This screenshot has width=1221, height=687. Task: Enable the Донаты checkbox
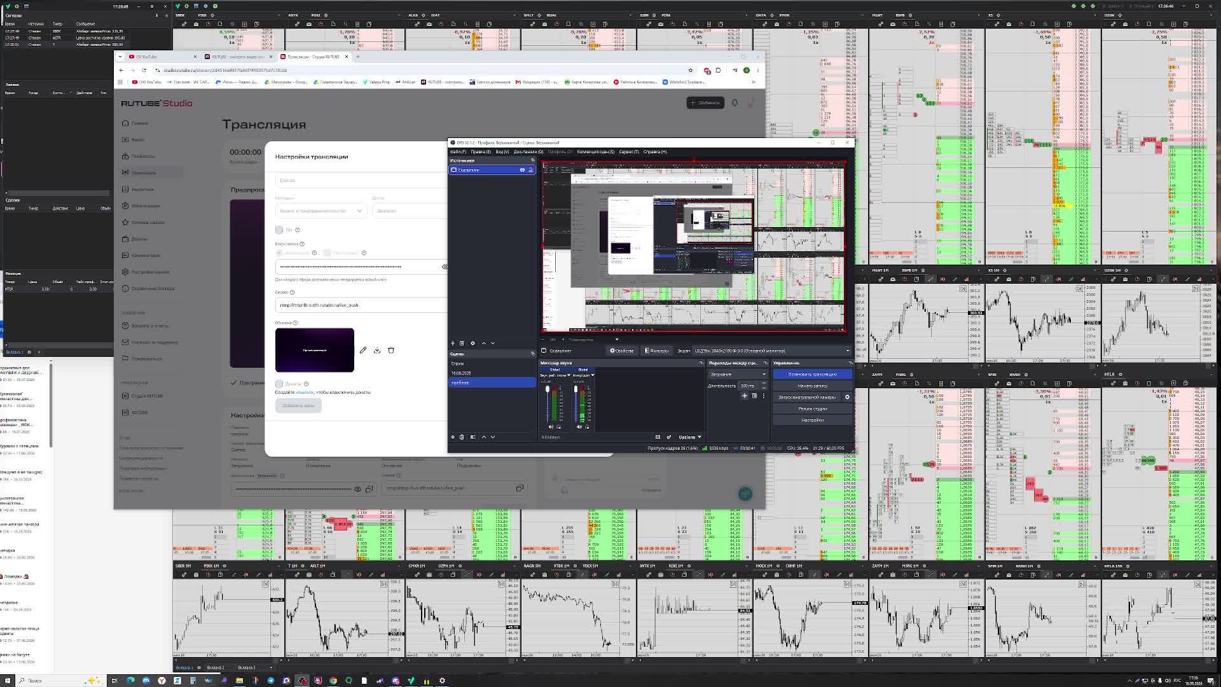click(x=279, y=384)
